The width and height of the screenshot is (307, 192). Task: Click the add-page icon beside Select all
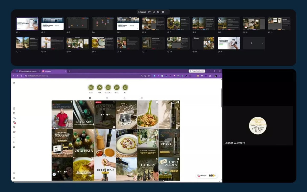pos(149,12)
